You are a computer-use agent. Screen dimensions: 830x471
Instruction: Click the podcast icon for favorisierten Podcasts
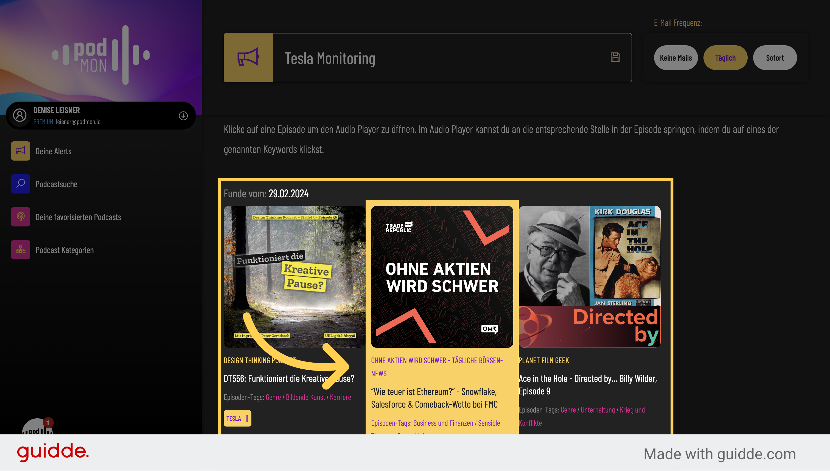[20, 217]
